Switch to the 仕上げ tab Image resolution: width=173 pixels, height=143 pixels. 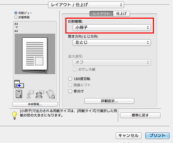[121, 14]
